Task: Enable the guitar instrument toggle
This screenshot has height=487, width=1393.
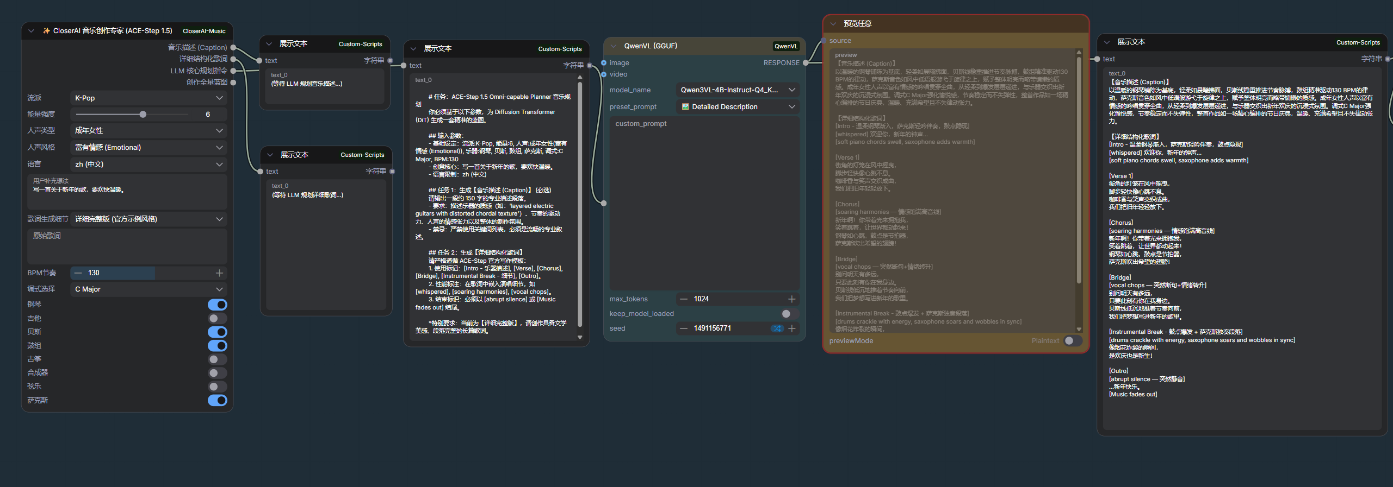Action: (217, 319)
